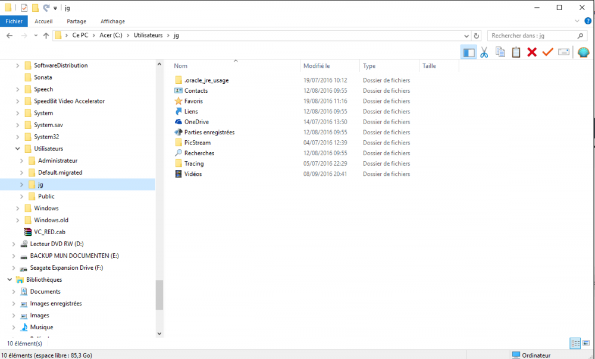Viewport: 595px width, 359px height.
Task: Click Utilisateurs in the address breadcrumb
Action: click(x=148, y=36)
